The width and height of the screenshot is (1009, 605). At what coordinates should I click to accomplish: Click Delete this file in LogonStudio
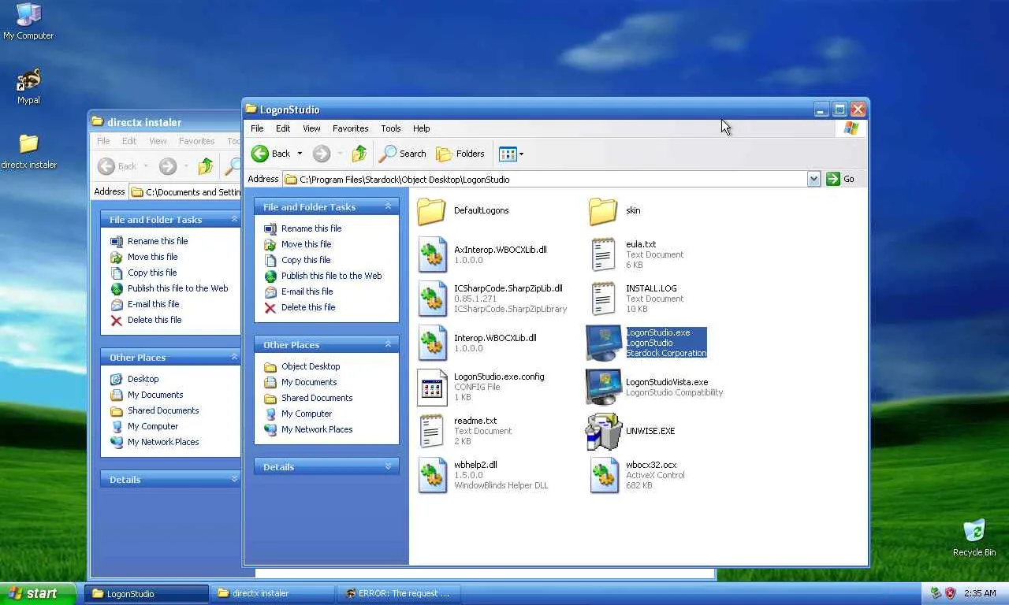click(x=308, y=307)
